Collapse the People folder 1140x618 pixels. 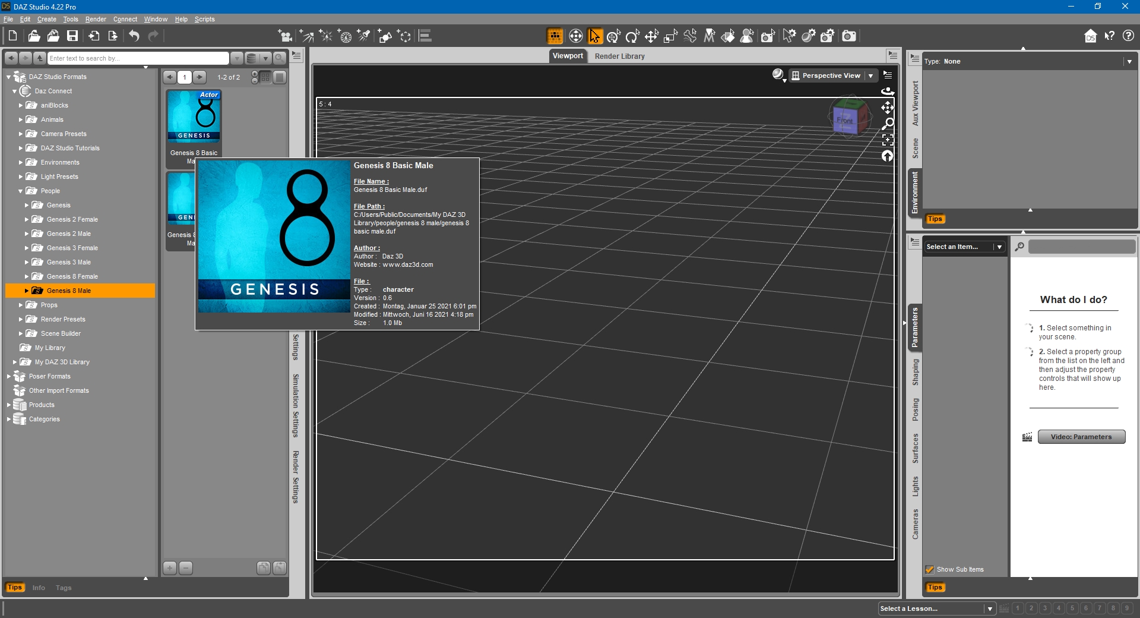20,191
